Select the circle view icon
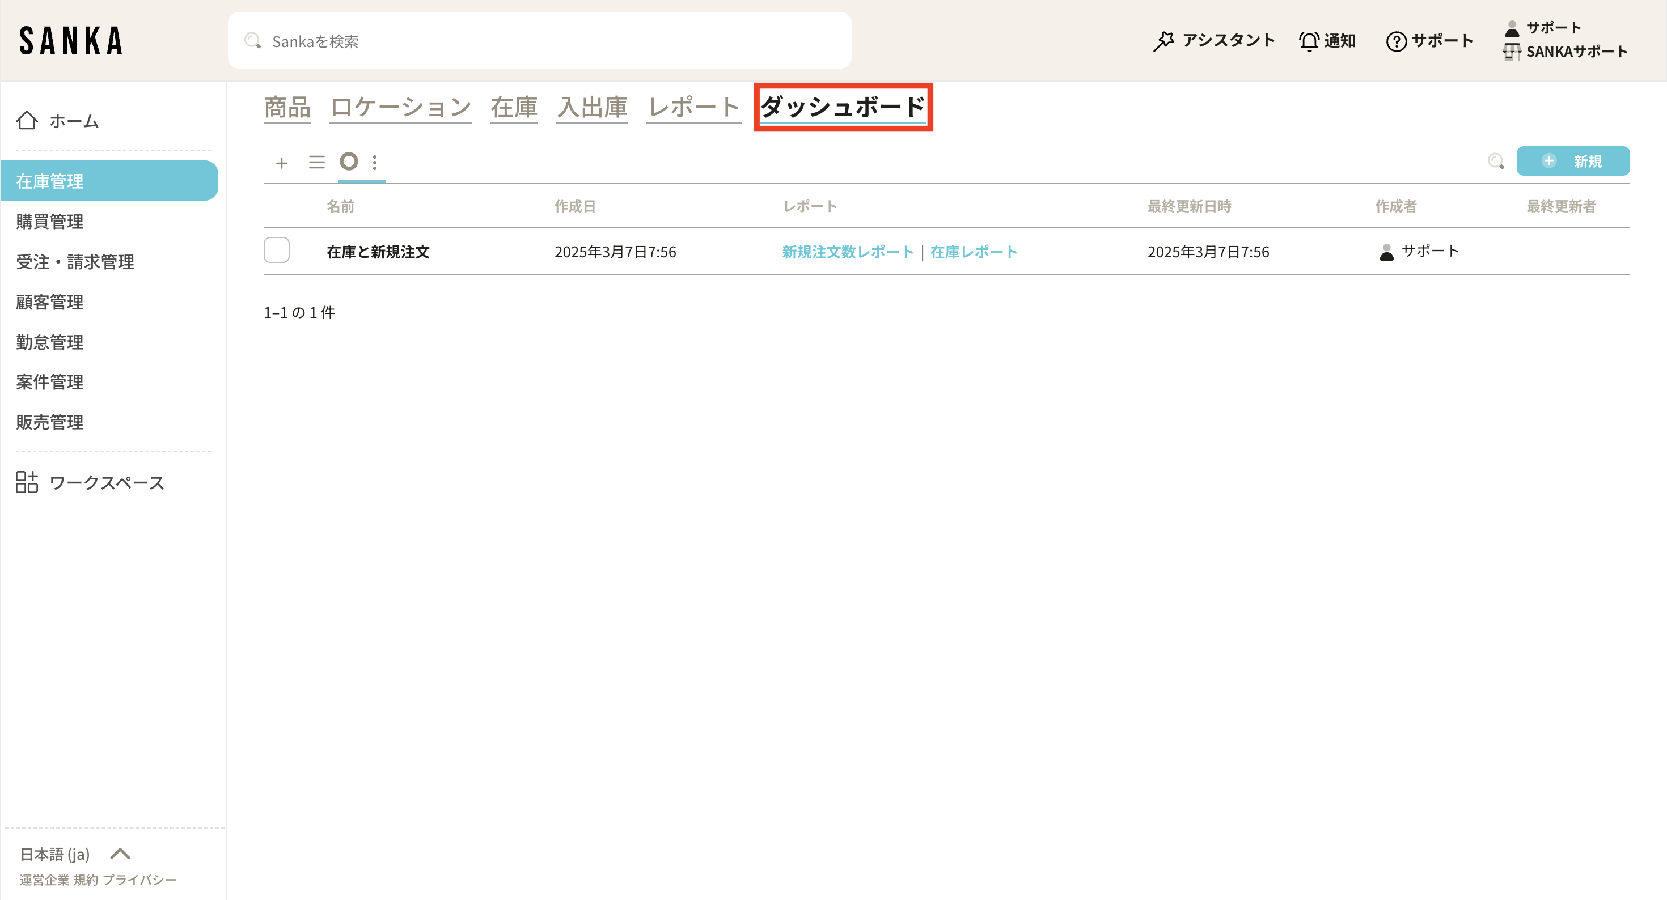The image size is (1667, 900). click(349, 161)
